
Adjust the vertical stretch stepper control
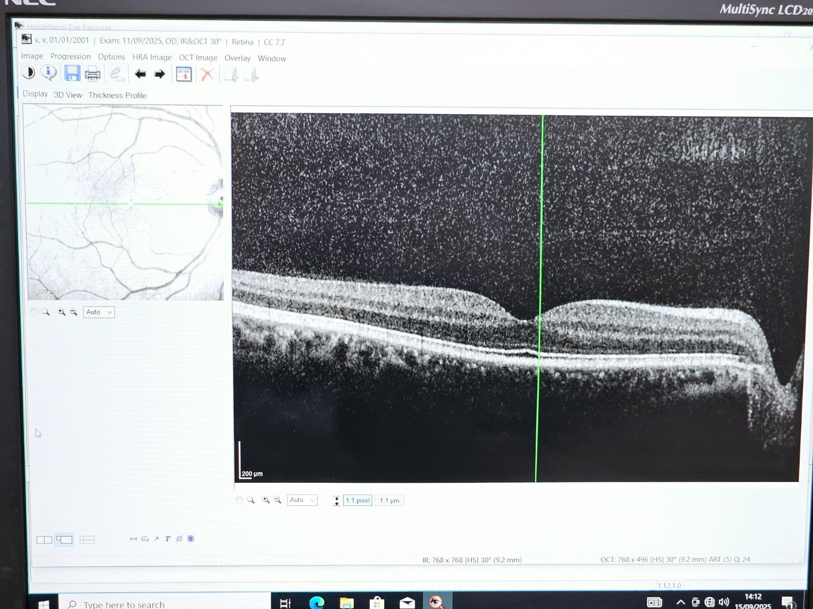coord(336,500)
